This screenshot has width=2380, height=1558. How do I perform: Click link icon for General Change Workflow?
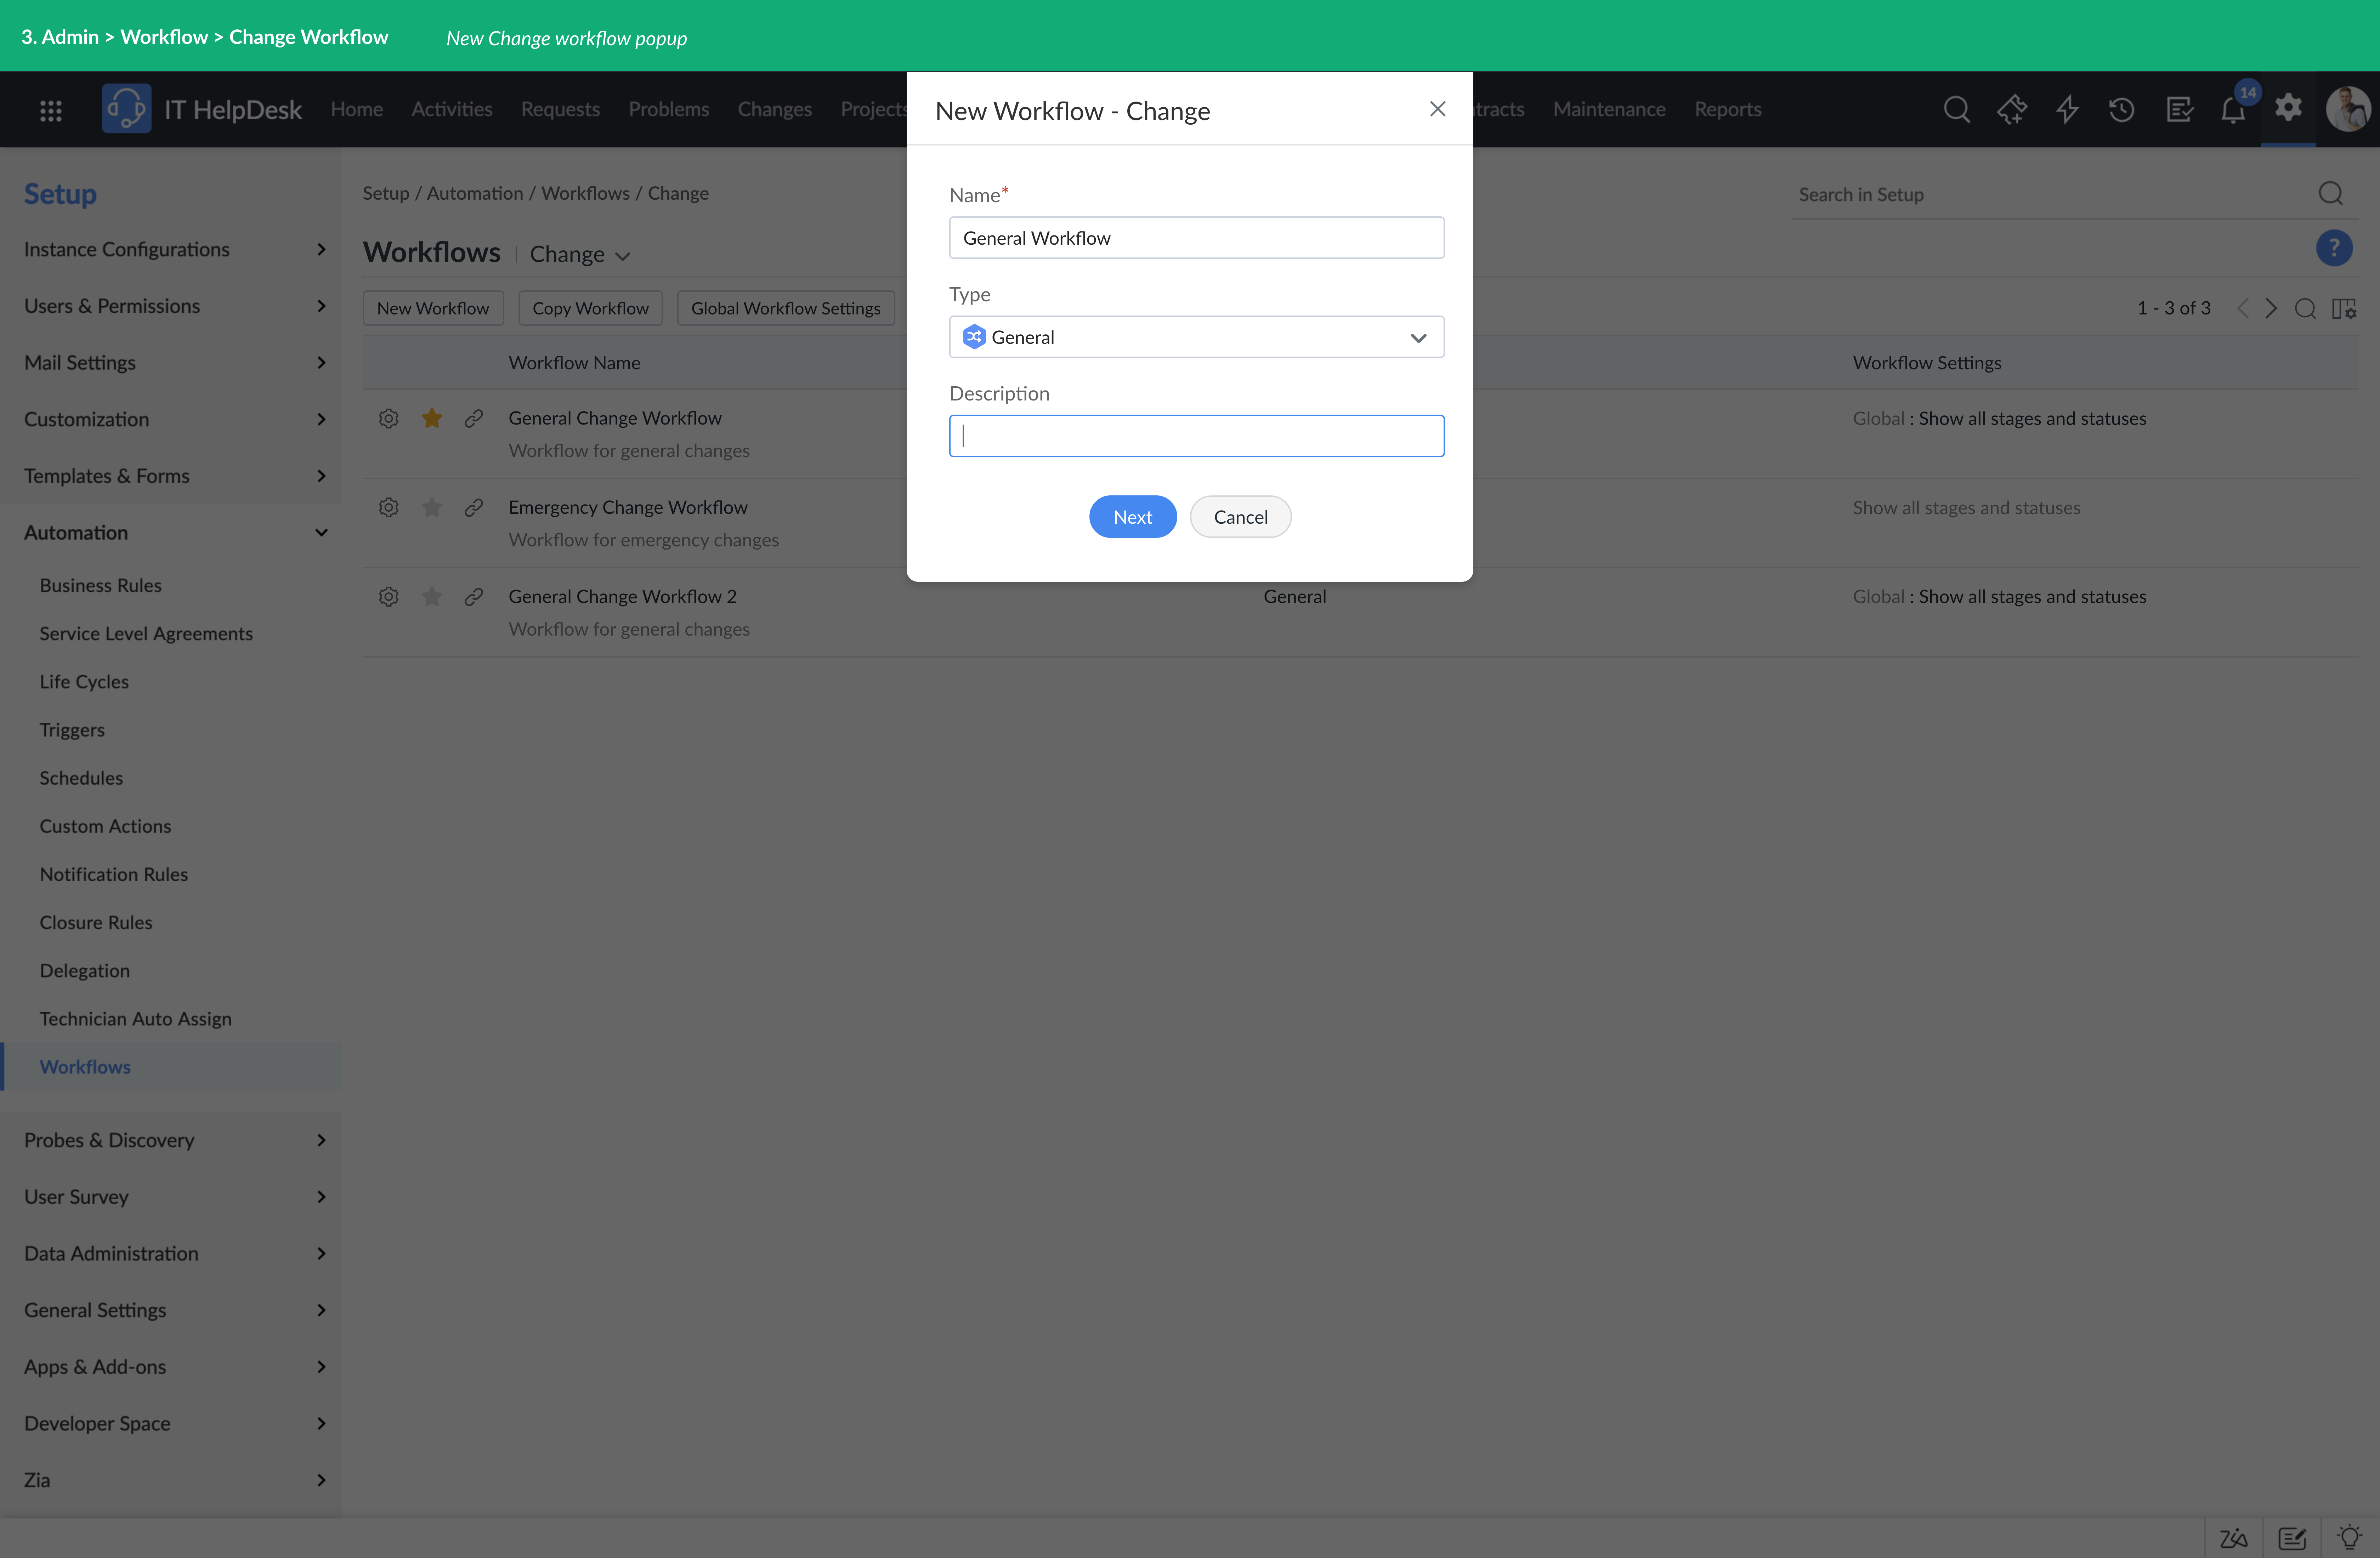pos(474,418)
